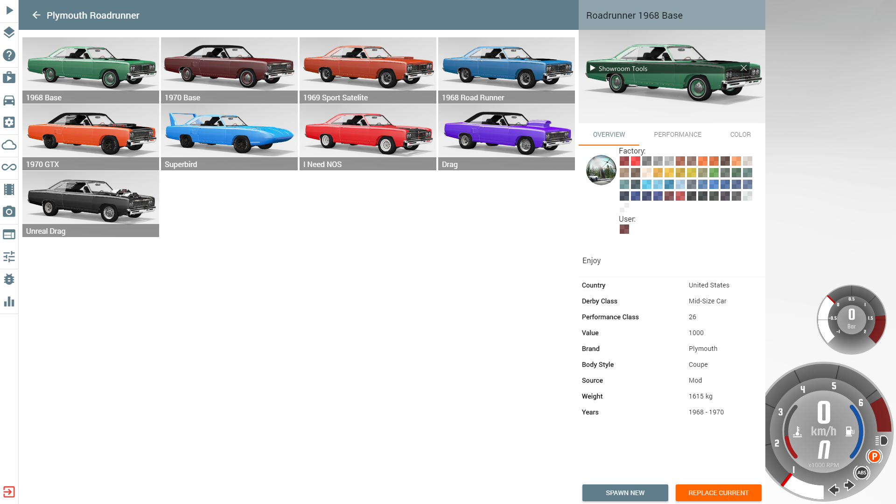Click the Showroom Tools play triangle

(592, 68)
